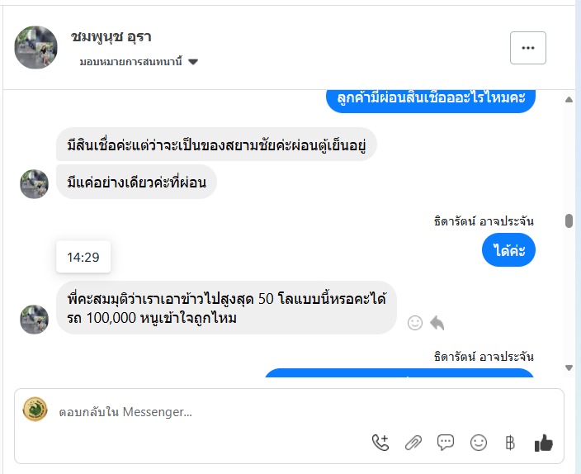Attach a file with the paperclip icon

(x=413, y=443)
